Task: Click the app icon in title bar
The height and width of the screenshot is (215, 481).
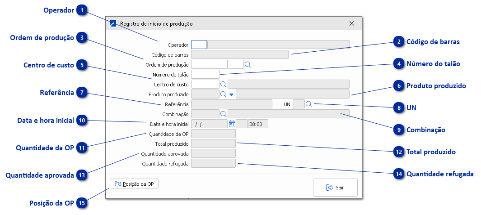Action: click(113, 23)
